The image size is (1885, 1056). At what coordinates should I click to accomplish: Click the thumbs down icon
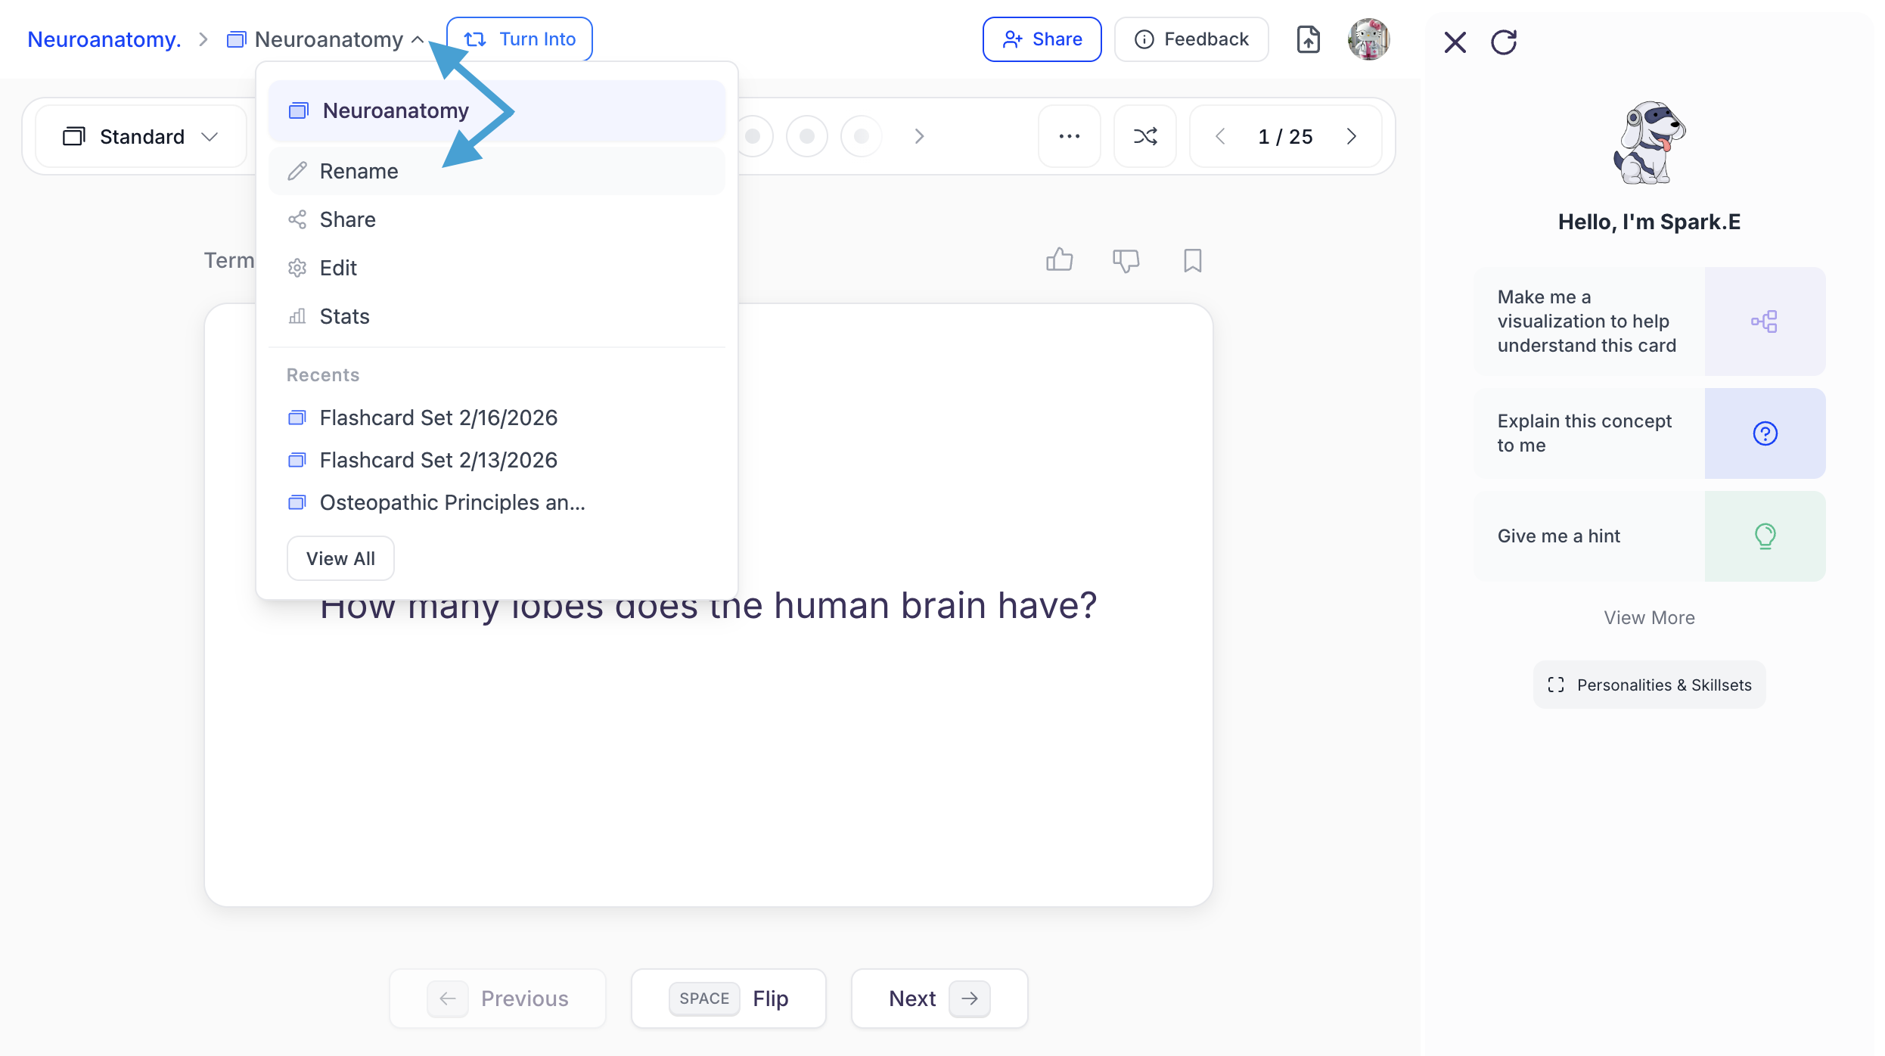pos(1126,260)
